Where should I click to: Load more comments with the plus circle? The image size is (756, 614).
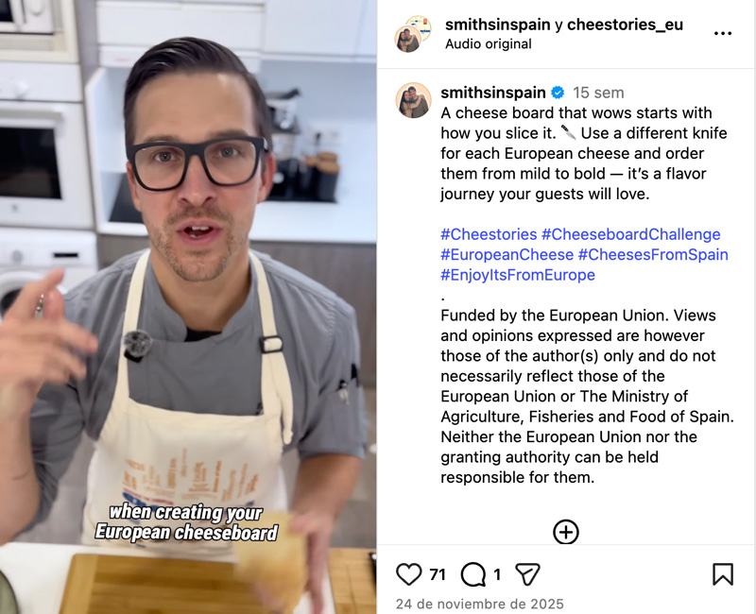click(x=565, y=532)
